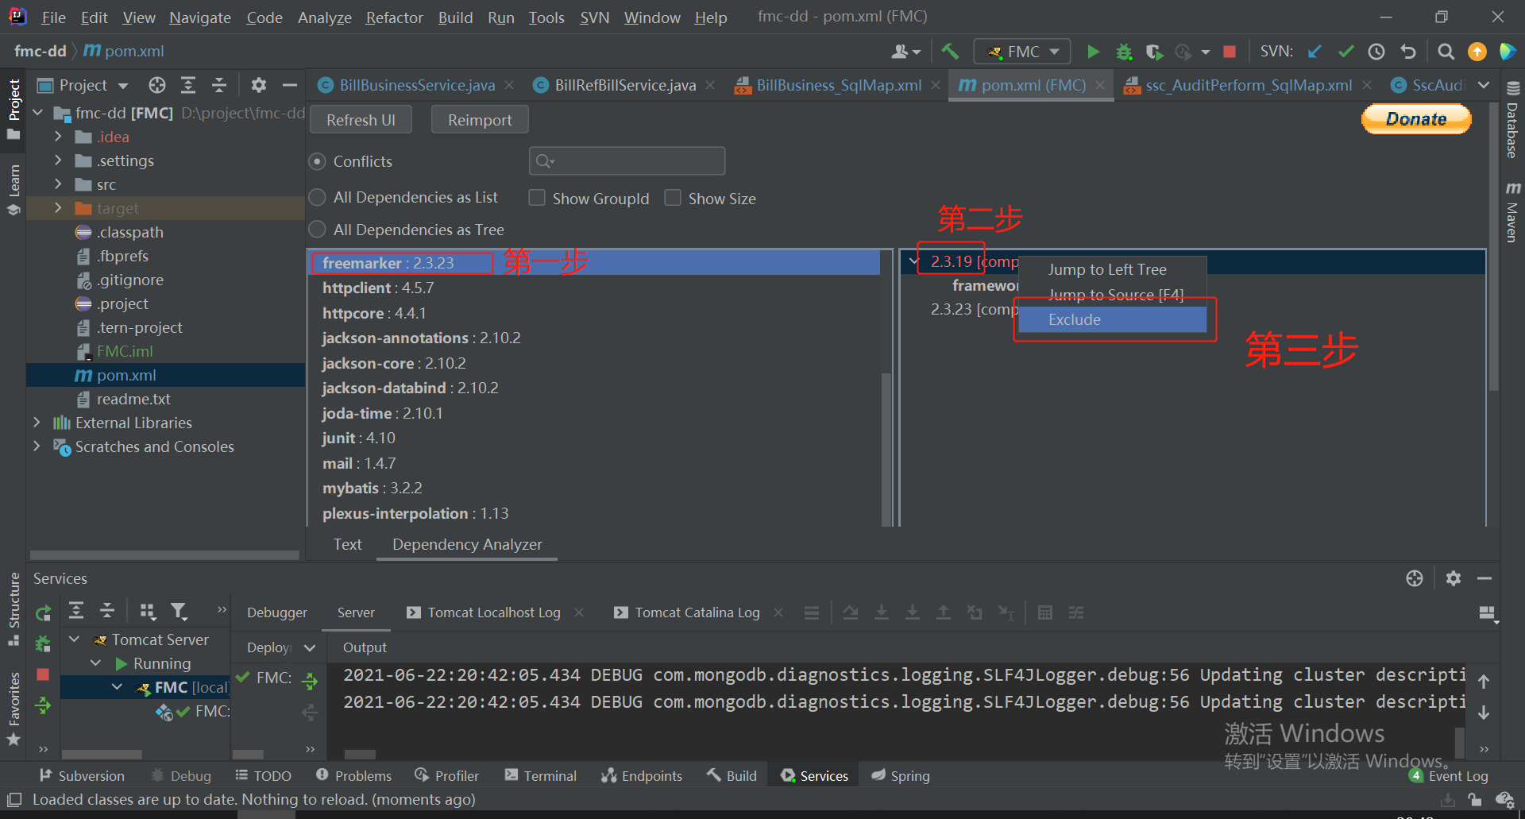Click the dependency search field

pyautogui.click(x=627, y=161)
